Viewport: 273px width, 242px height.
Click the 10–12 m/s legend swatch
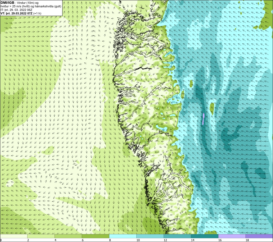[150, 236]
